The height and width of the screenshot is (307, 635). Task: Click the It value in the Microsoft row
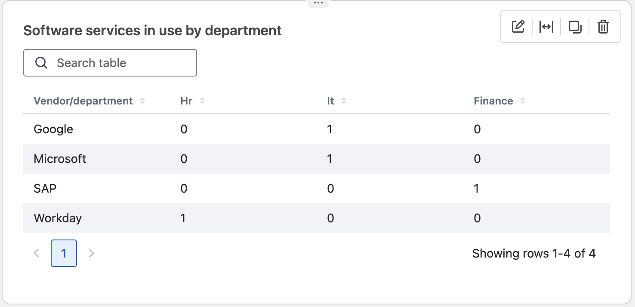click(x=330, y=159)
